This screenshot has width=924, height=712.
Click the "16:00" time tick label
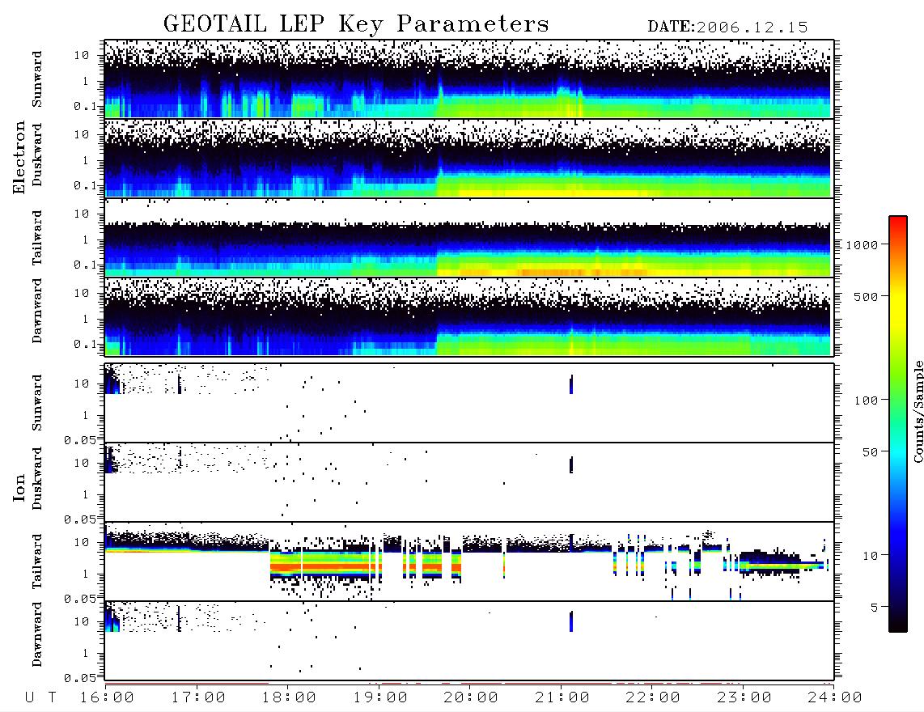coord(107,698)
